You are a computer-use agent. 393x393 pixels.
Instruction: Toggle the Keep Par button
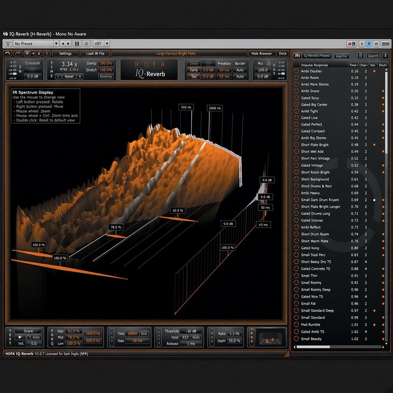coord(341,56)
